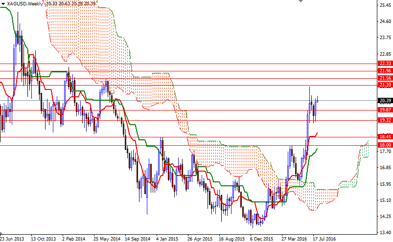Select the 18.00 red price label

pyautogui.click(x=385, y=145)
